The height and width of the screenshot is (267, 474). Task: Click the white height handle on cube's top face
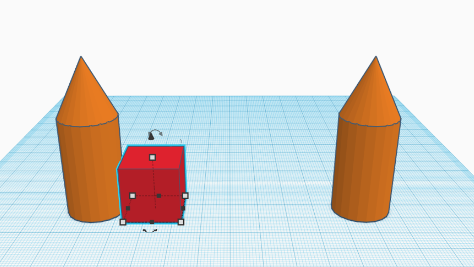[152, 157]
